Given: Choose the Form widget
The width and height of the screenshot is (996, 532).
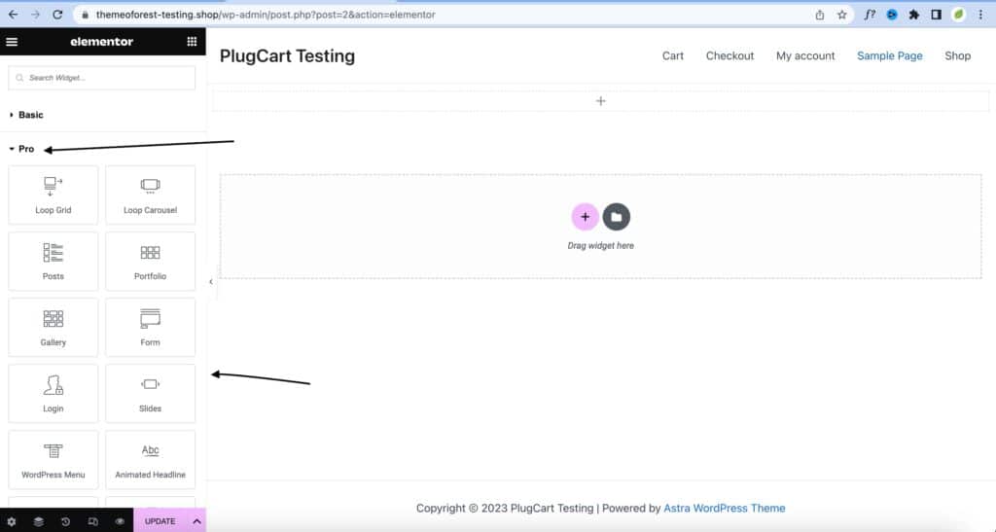Looking at the screenshot, I should click(150, 327).
